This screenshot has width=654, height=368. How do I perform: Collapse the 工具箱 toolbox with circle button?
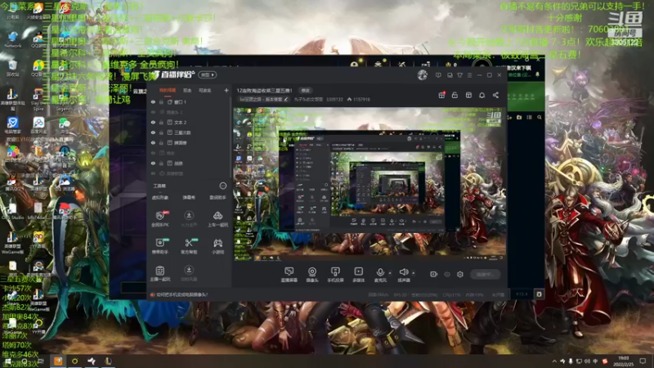coord(222,186)
